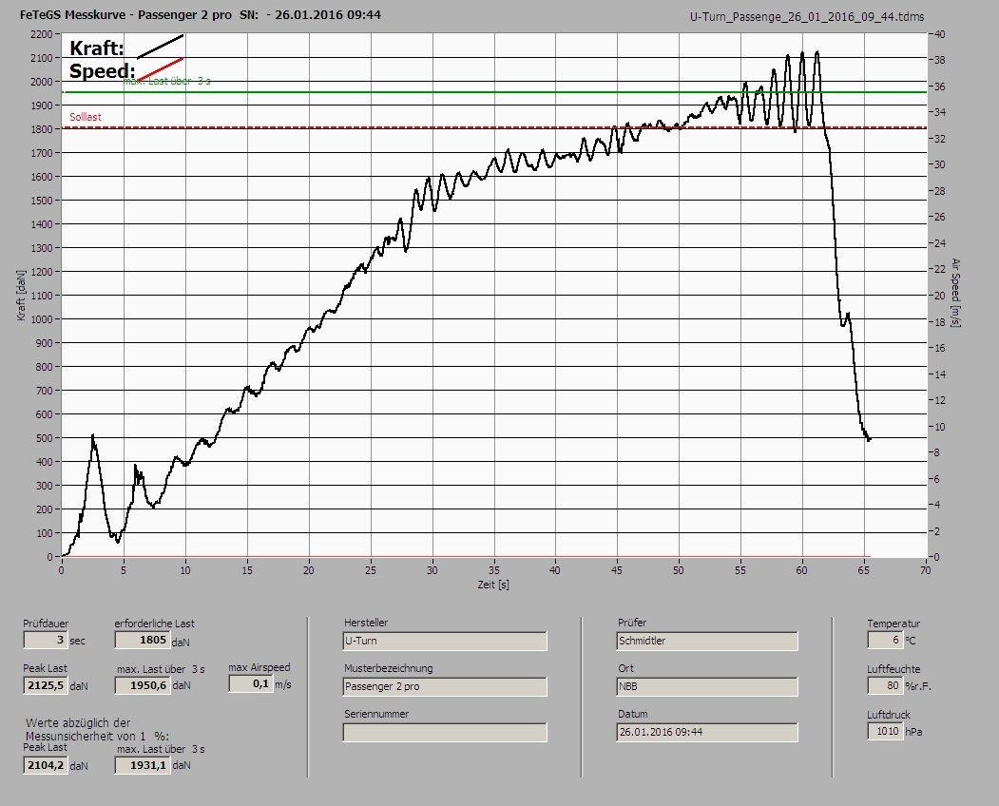Viewport: 999px width, 806px height.
Task: Click the hPa unit label
Action: (x=913, y=732)
